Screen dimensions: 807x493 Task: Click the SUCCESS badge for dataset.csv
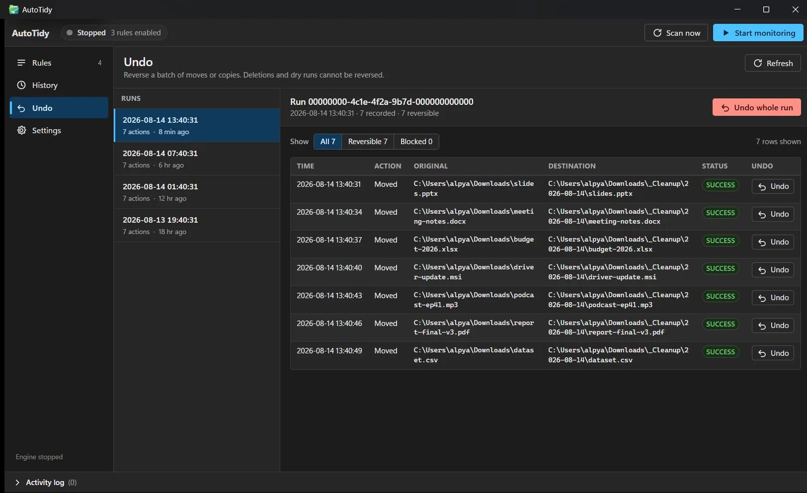pos(720,352)
